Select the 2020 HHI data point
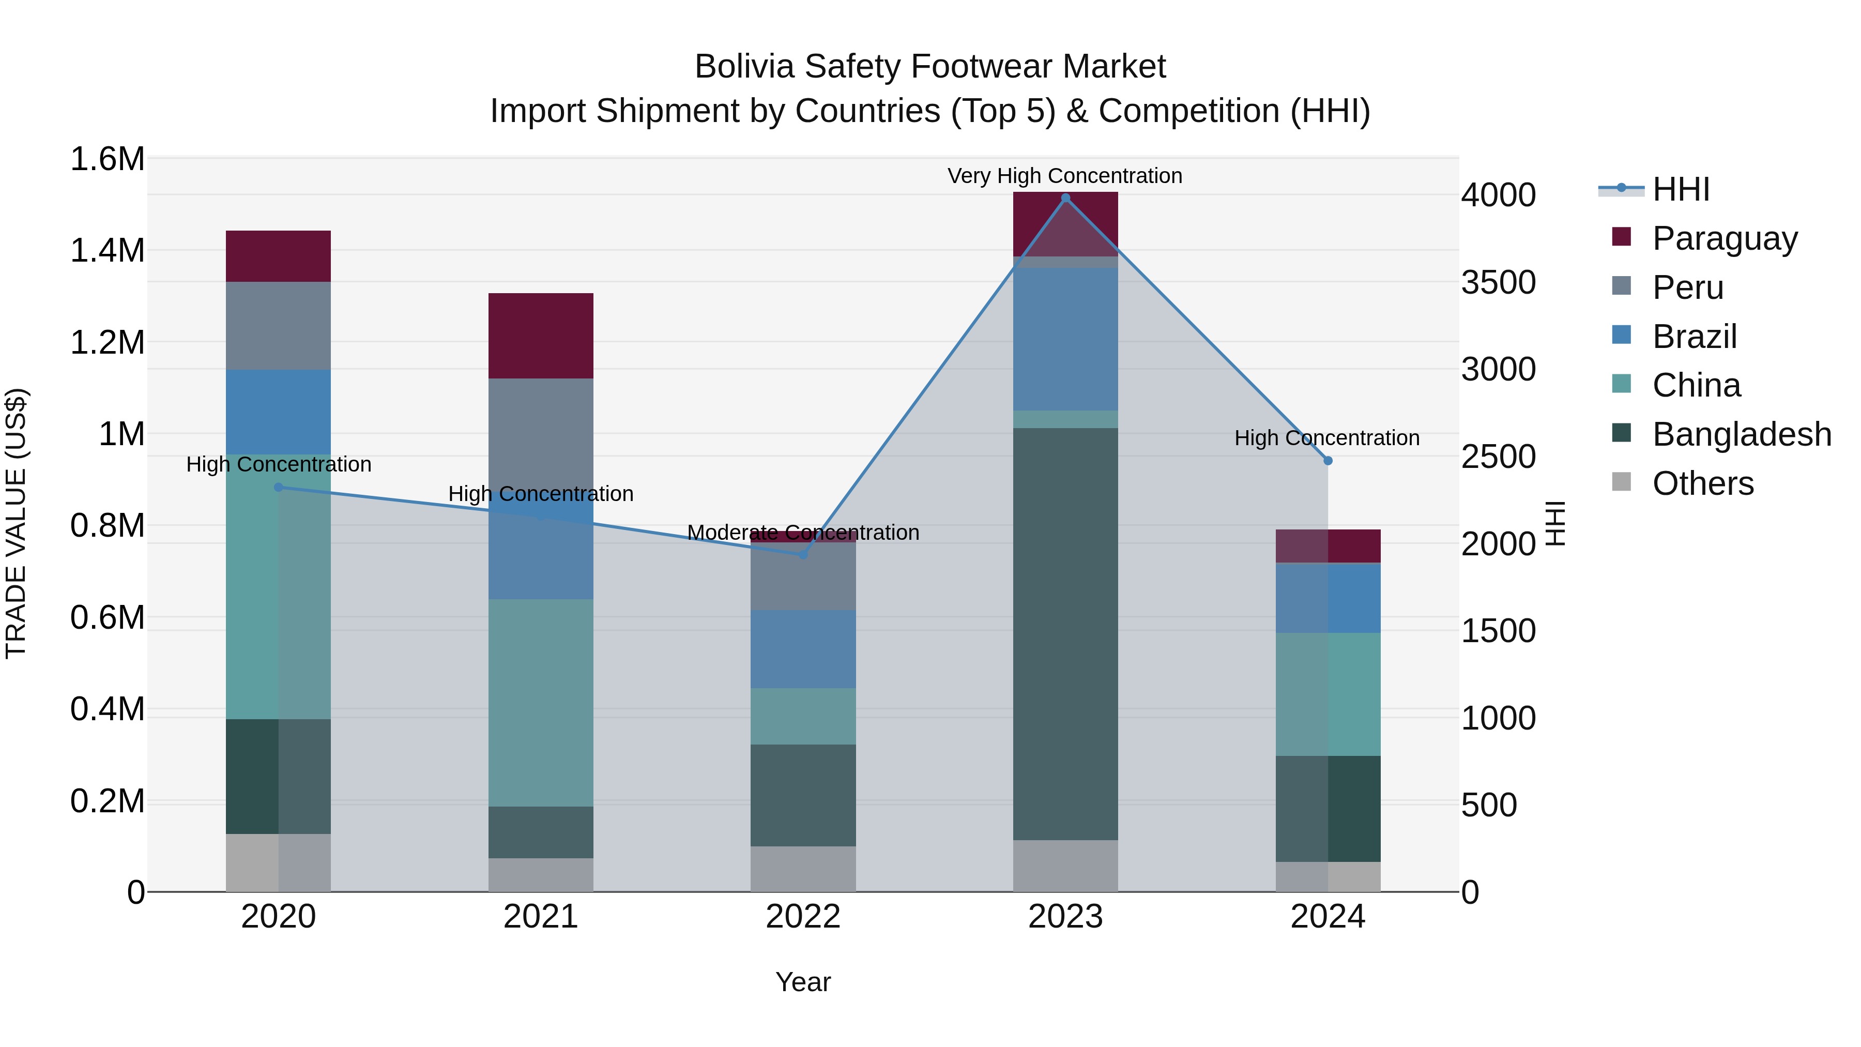 coord(279,487)
